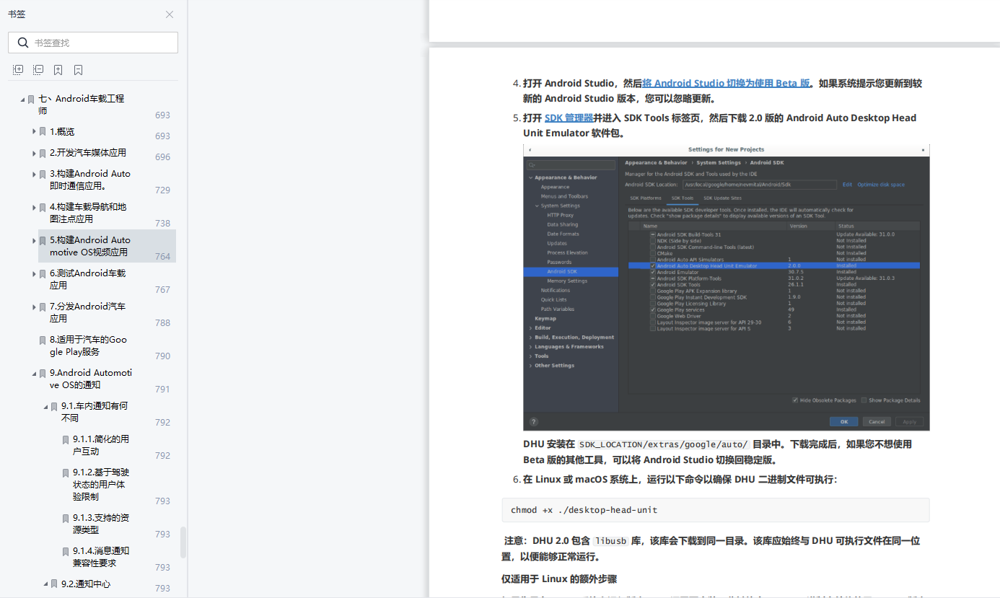Click bookmark icon beside 4.构建车载导航和地图注点应用
The height and width of the screenshot is (598, 1000).
click(43, 207)
